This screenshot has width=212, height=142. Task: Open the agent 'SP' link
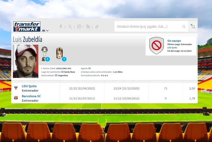89,68
